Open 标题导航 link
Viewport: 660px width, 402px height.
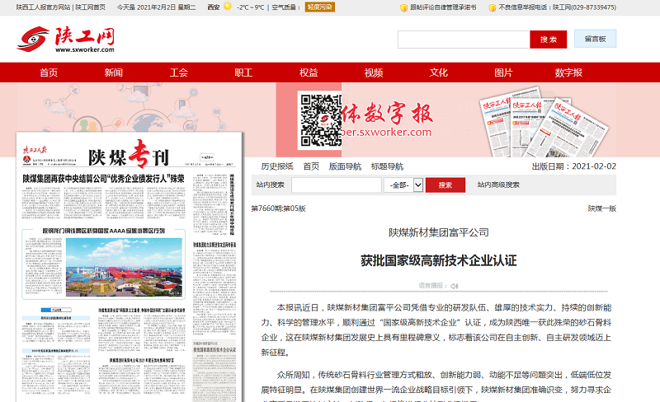point(387,166)
